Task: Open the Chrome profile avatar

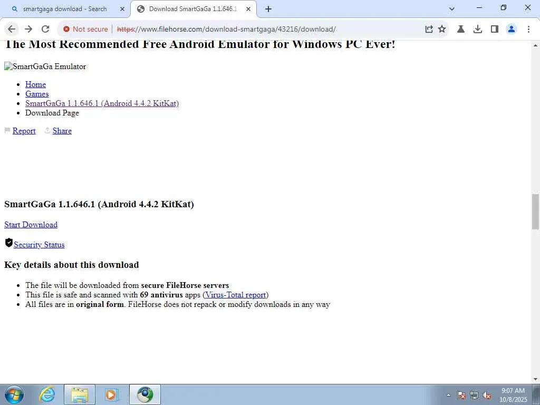Action: (512, 30)
